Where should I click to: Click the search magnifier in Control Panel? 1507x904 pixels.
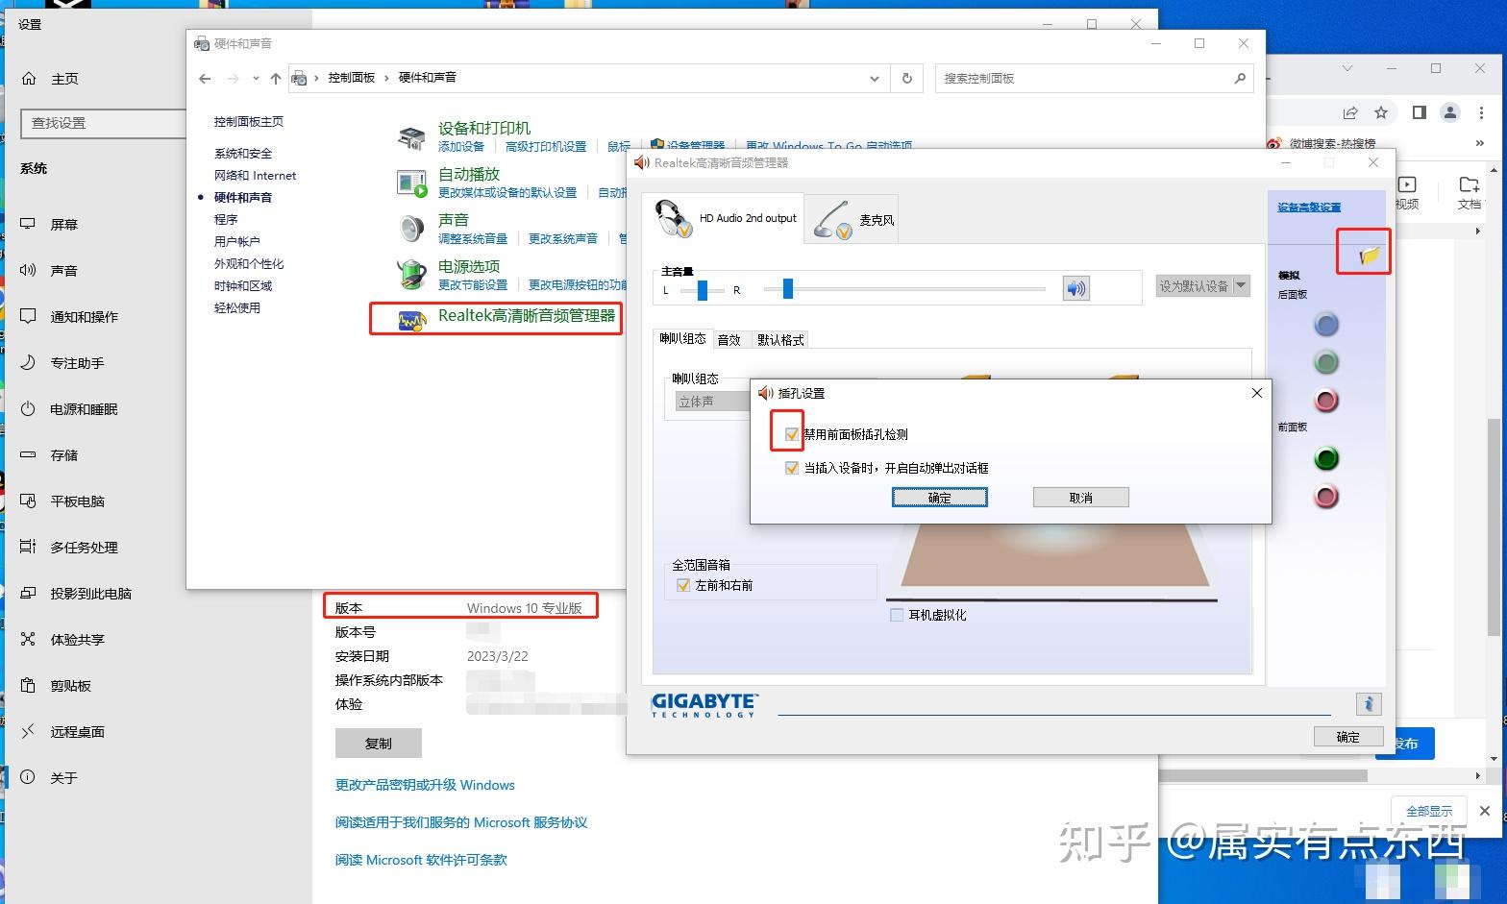(1240, 78)
